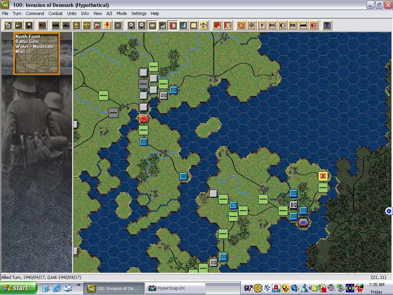Click the blue question mark help icon
The width and height of the screenshot is (393, 295).
click(327, 25)
